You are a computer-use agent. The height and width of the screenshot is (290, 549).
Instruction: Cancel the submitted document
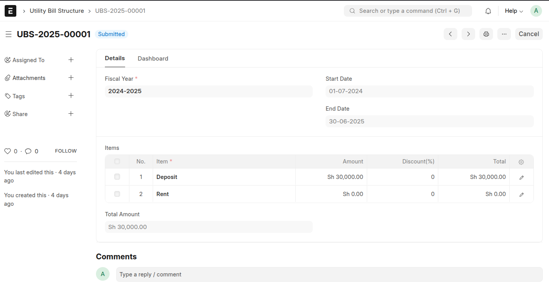point(529,34)
